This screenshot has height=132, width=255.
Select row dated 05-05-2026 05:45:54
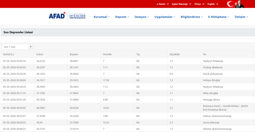click(127, 61)
